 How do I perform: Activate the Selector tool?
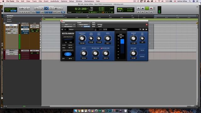click(x=46, y=8)
